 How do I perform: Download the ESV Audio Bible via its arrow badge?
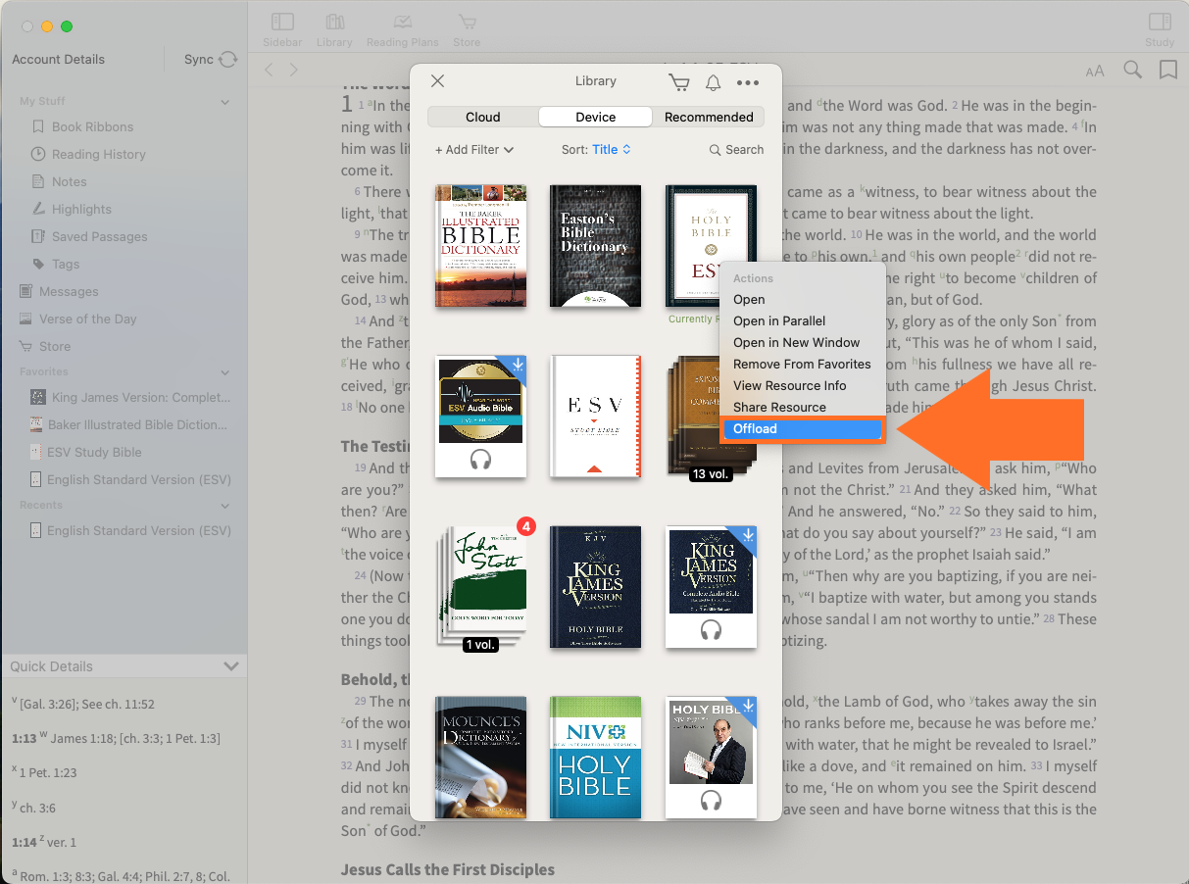pyautogui.click(x=517, y=366)
